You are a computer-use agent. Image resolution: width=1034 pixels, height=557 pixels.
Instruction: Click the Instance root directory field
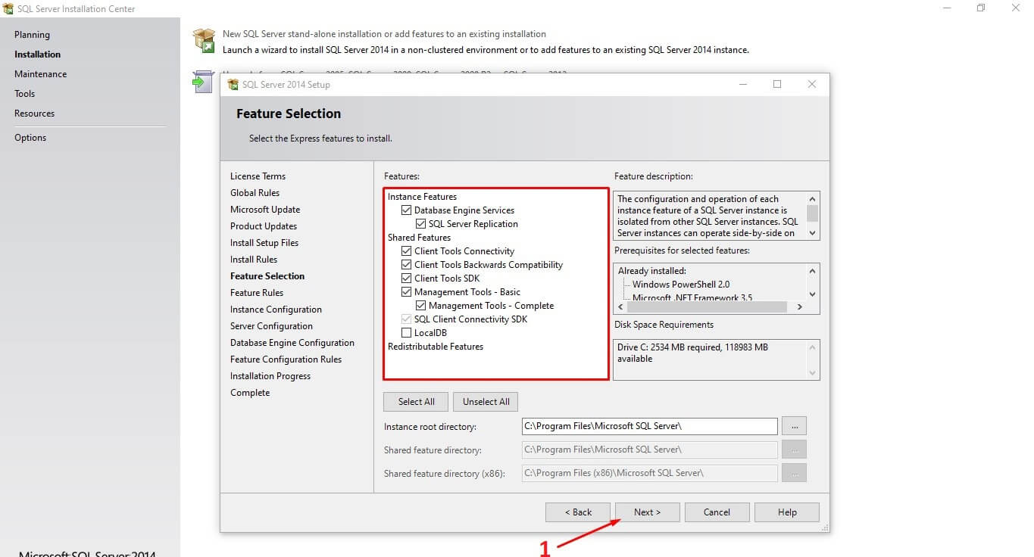pos(650,426)
